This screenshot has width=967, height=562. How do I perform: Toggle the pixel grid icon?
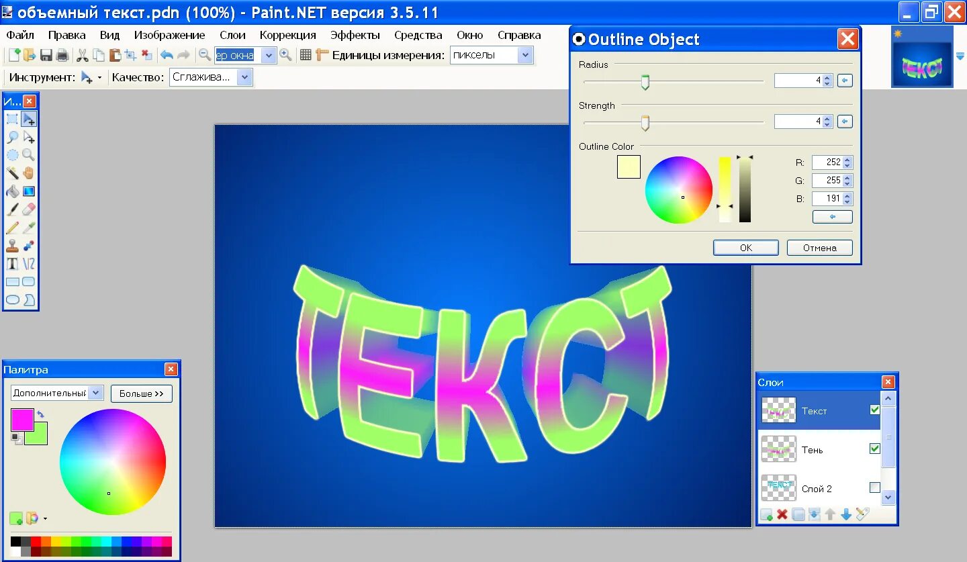(x=306, y=55)
